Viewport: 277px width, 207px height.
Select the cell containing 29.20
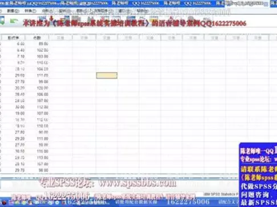[x=13, y=139]
